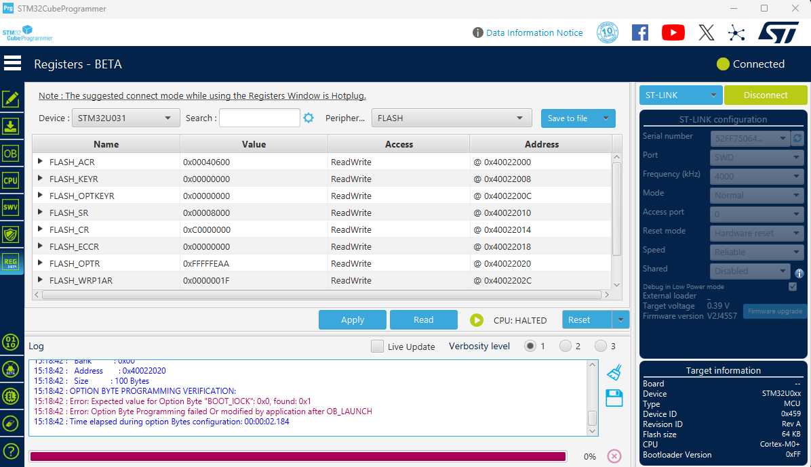This screenshot has width=811, height=467.
Task: Open the Device dropdown showing STM32U031
Action: pos(125,117)
